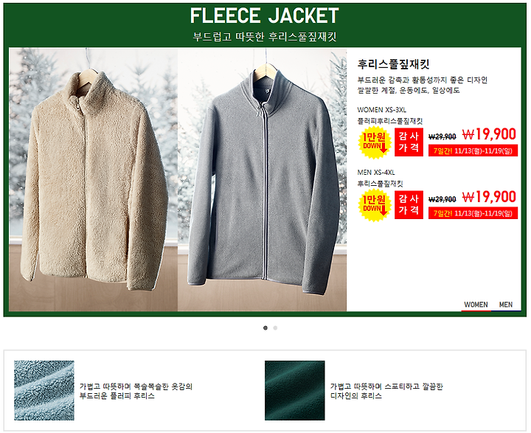This screenshot has height=433, width=531.
Task: Select the second carousel dot indicator
Action: (275, 328)
